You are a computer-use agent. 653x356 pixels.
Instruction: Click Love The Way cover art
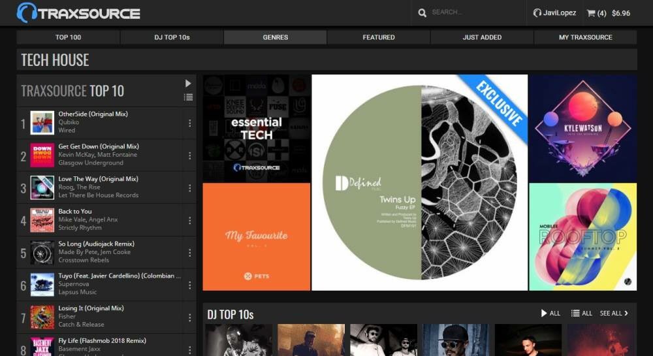42,187
